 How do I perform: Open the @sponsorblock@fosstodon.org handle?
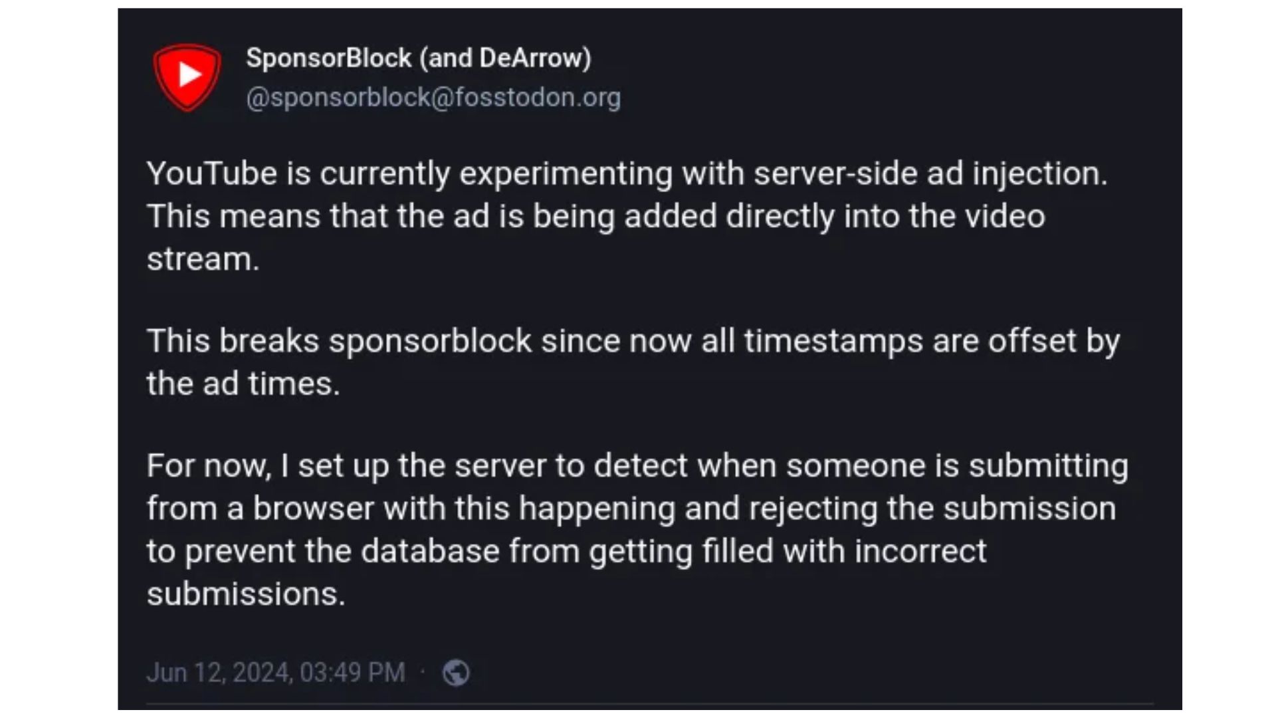(433, 98)
